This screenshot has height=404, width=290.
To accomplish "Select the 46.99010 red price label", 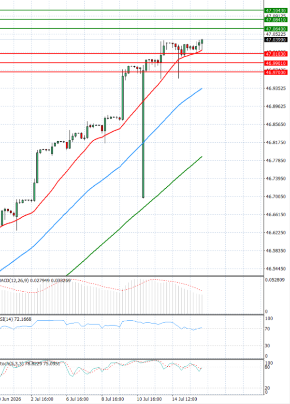I will pyautogui.click(x=275, y=63).
